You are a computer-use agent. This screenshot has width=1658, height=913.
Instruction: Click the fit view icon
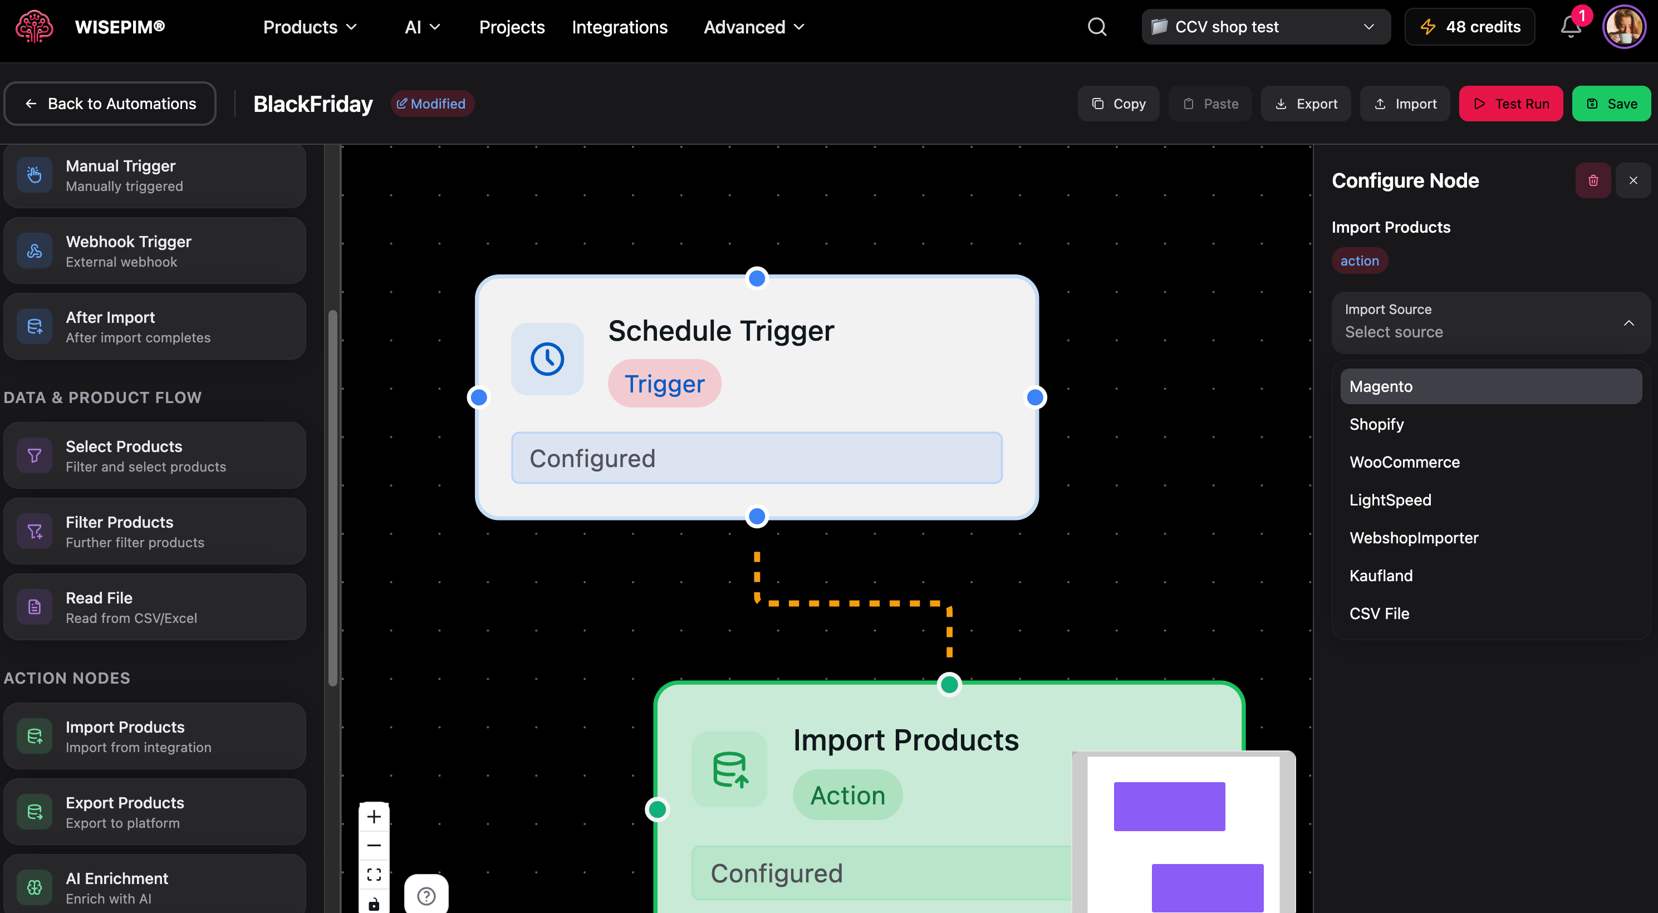point(374,875)
